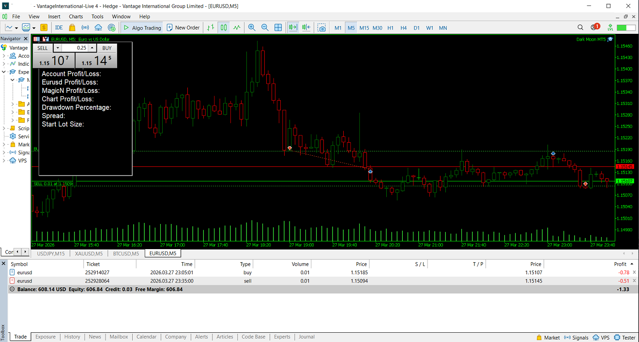Toggle Algo Trading on or off
The height and width of the screenshot is (342, 639).
pyautogui.click(x=142, y=28)
